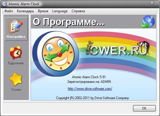Viewport: 160px width, 116px height.
Task: Open the Настройка settings section
Action: coord(16,29)
